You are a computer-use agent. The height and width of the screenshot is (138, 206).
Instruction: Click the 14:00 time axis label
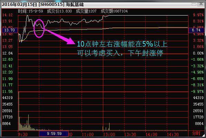tap(151, 134)
